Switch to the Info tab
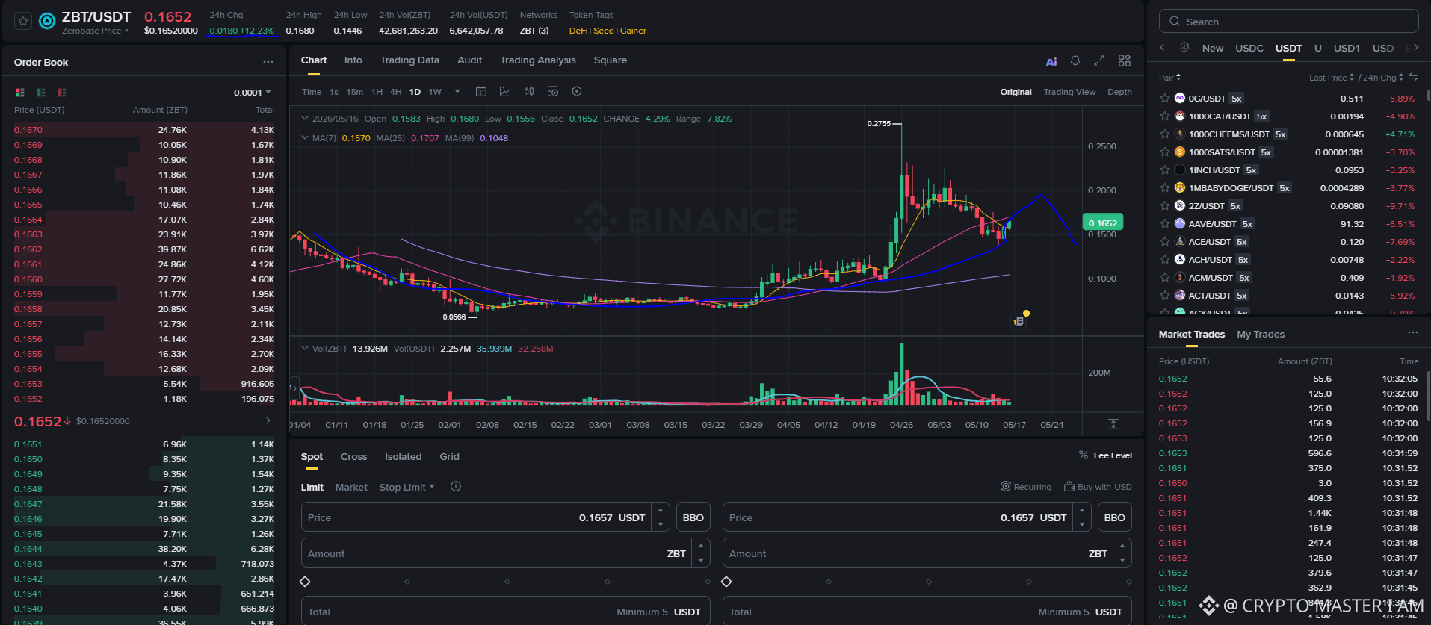 coord(353,60)
